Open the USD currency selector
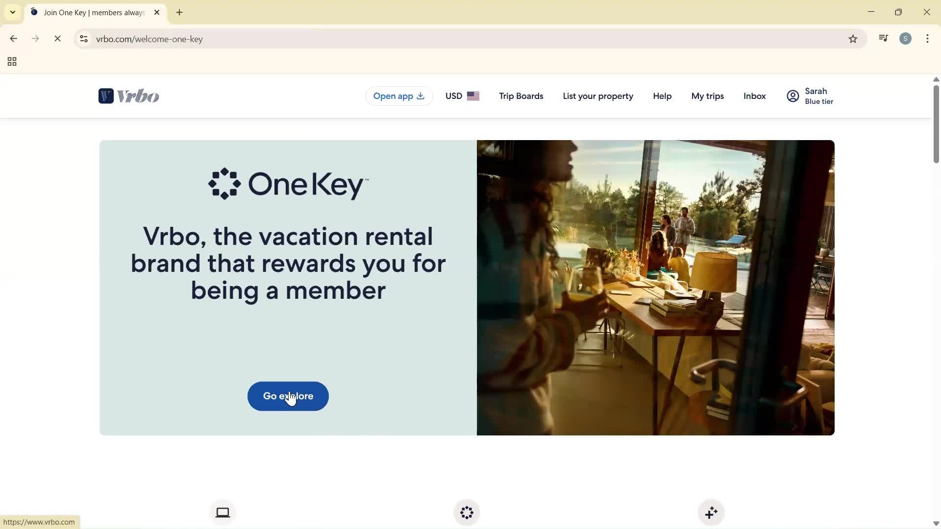Viewport: 941px width, 529px height. 461,96
